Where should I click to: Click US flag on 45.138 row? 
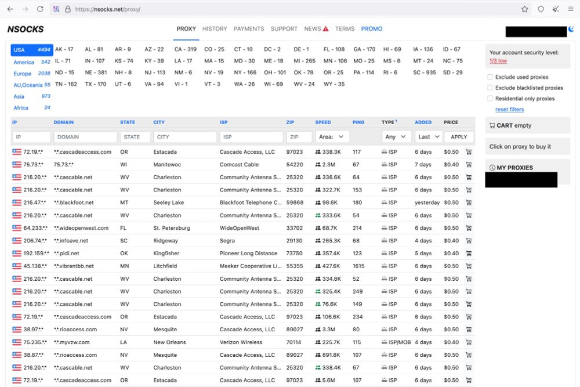pyautogui.click(x=17, y=266)
